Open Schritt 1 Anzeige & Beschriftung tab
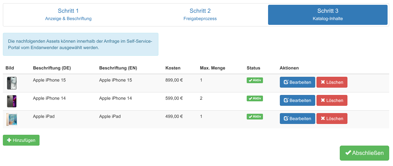393x166 pixels. pyautogui.click(x=68, y=15)
